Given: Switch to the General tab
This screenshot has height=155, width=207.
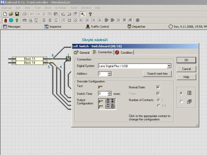Looking at the screenshot, I should point(82,53).
